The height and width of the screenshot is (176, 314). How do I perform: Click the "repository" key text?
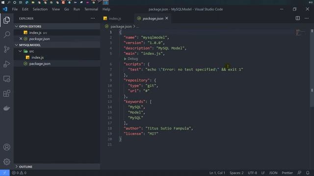(137, 80)
